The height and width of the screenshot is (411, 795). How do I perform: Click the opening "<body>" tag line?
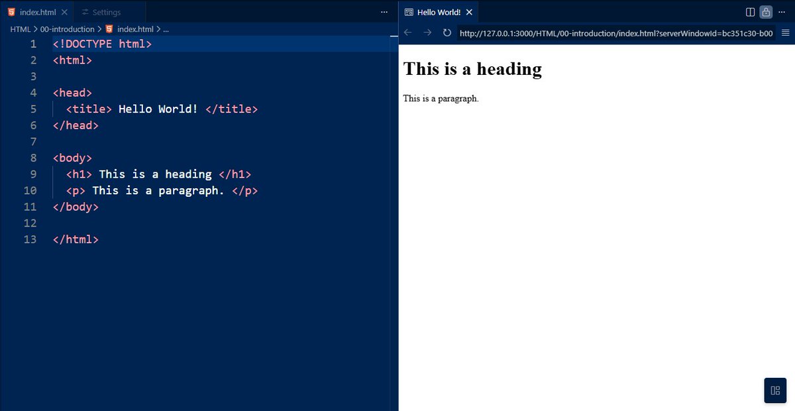[72, 158]
